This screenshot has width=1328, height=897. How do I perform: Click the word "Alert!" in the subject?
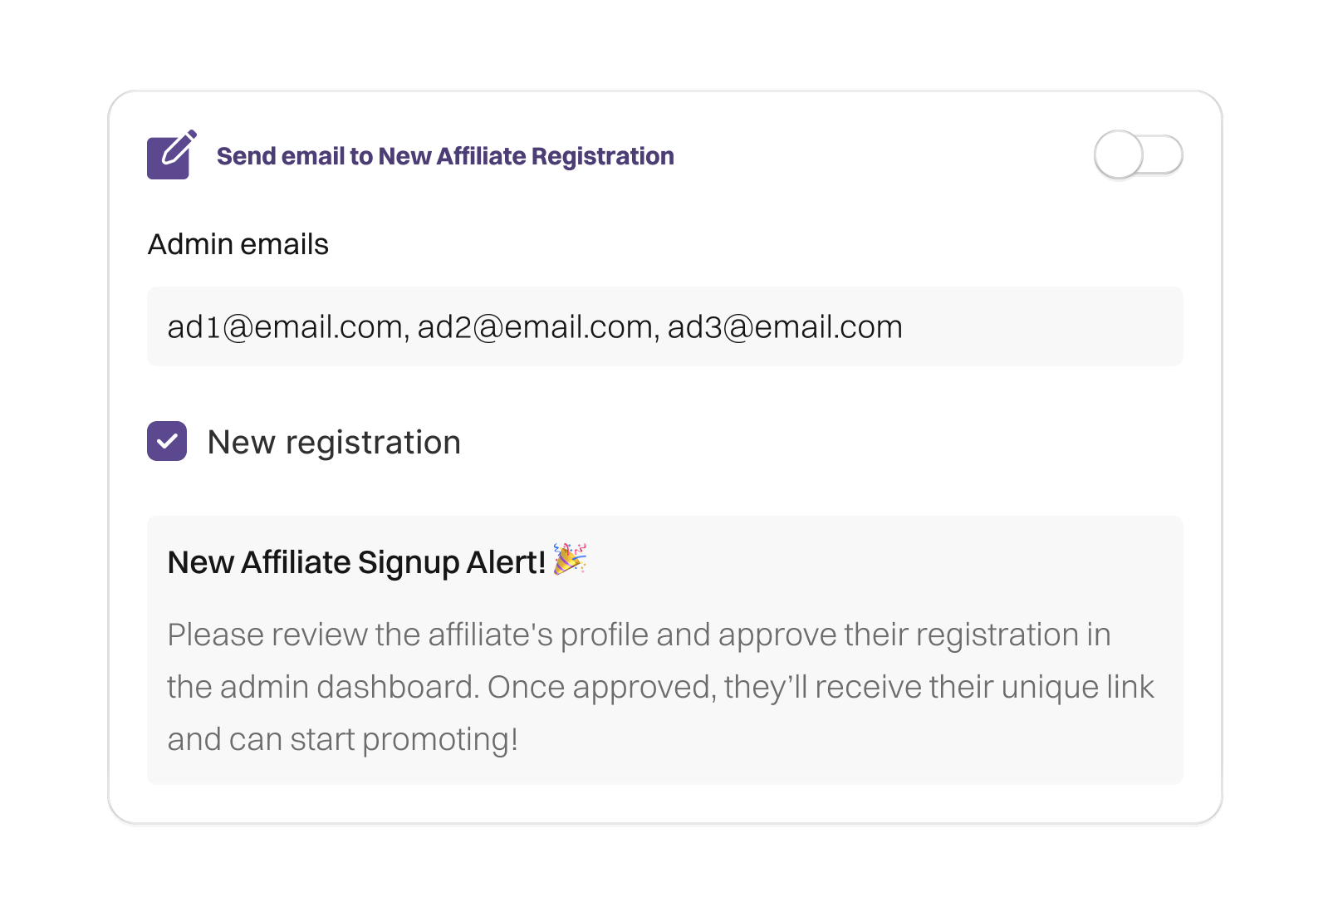click(506, 562)
